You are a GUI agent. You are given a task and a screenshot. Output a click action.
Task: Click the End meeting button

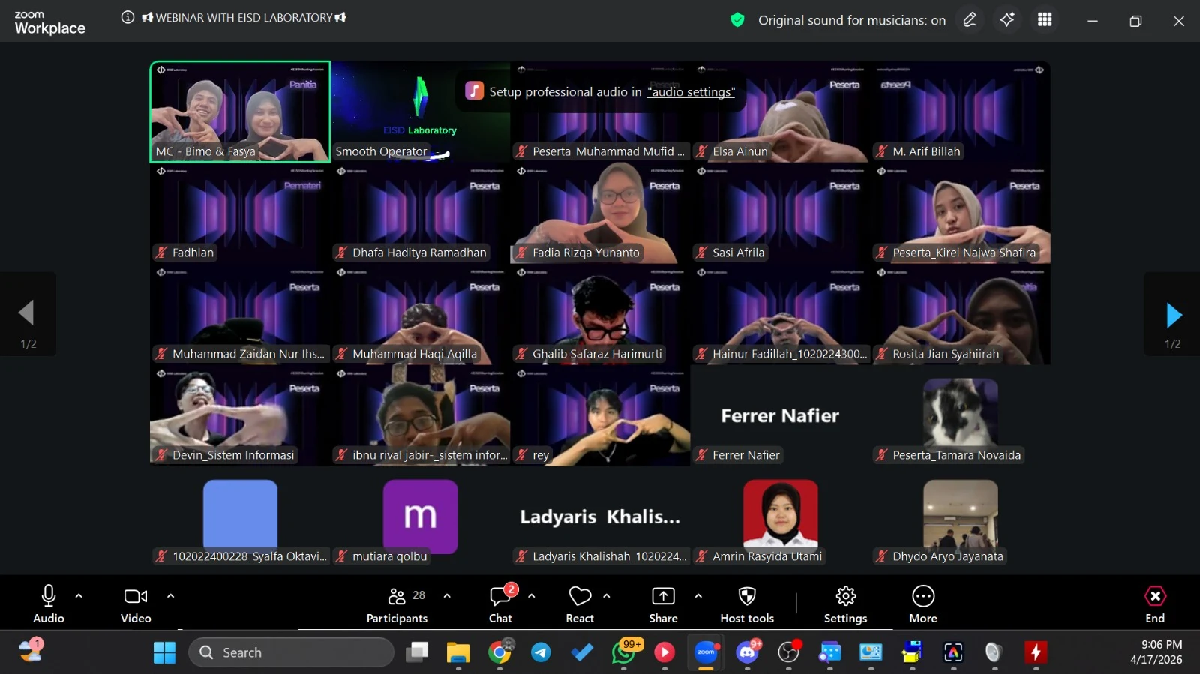click(x=1155, y=604)
